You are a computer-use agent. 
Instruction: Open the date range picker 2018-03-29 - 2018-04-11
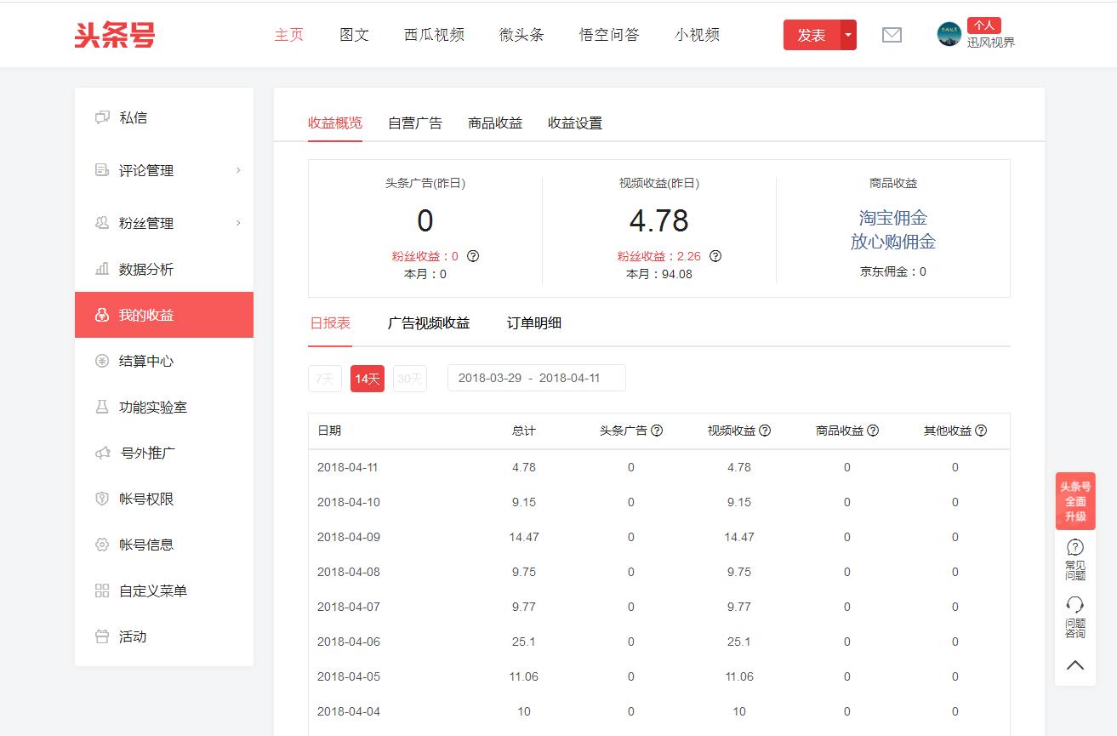pyautogui.click(x=537, y=378)
